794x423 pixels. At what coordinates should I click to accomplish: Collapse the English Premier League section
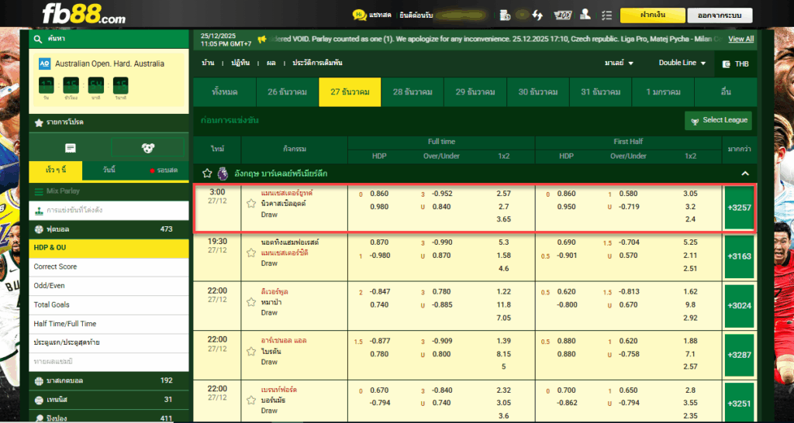click(745, 174)
